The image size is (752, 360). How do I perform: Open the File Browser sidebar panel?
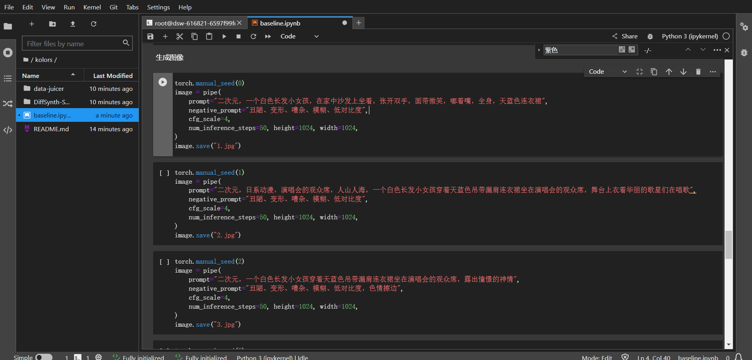coord(8,26)
